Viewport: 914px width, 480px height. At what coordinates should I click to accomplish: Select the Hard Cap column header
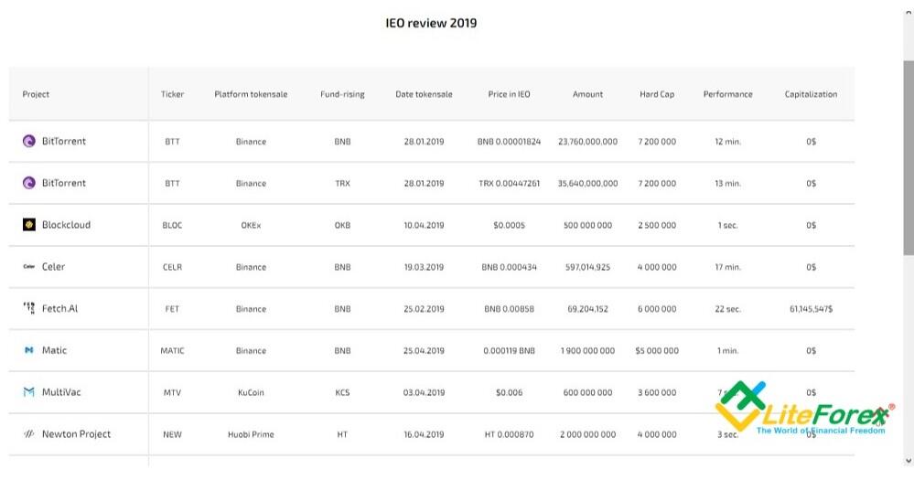[657, 94]
